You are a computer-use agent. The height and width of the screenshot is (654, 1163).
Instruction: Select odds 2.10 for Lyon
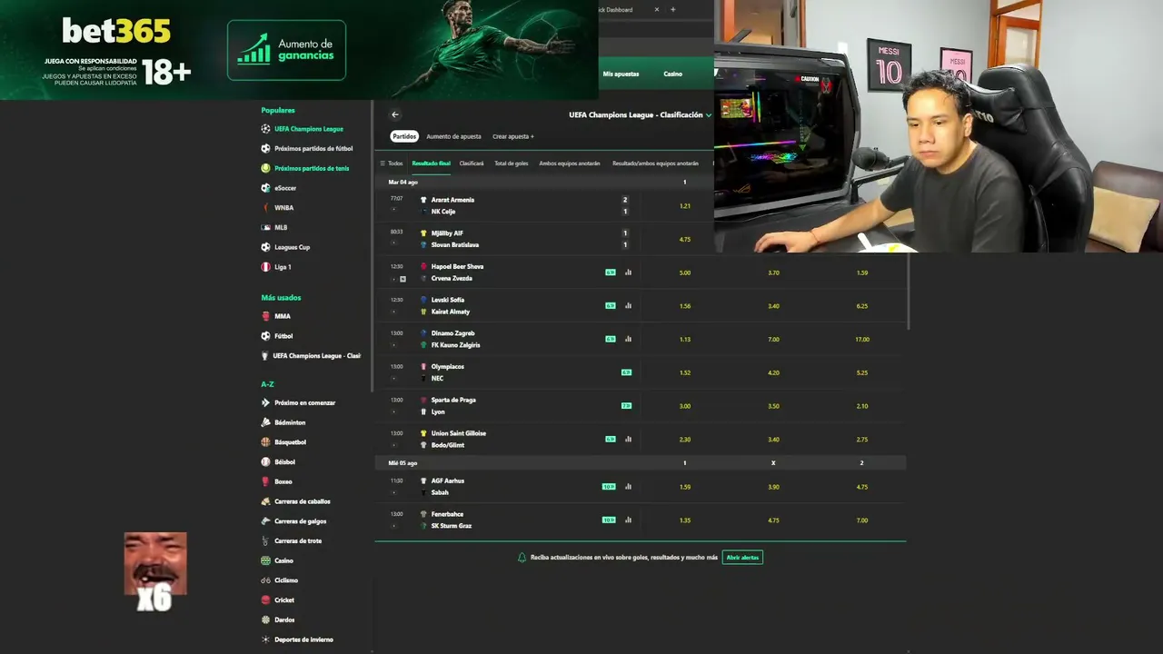click(x=862, y=406)
